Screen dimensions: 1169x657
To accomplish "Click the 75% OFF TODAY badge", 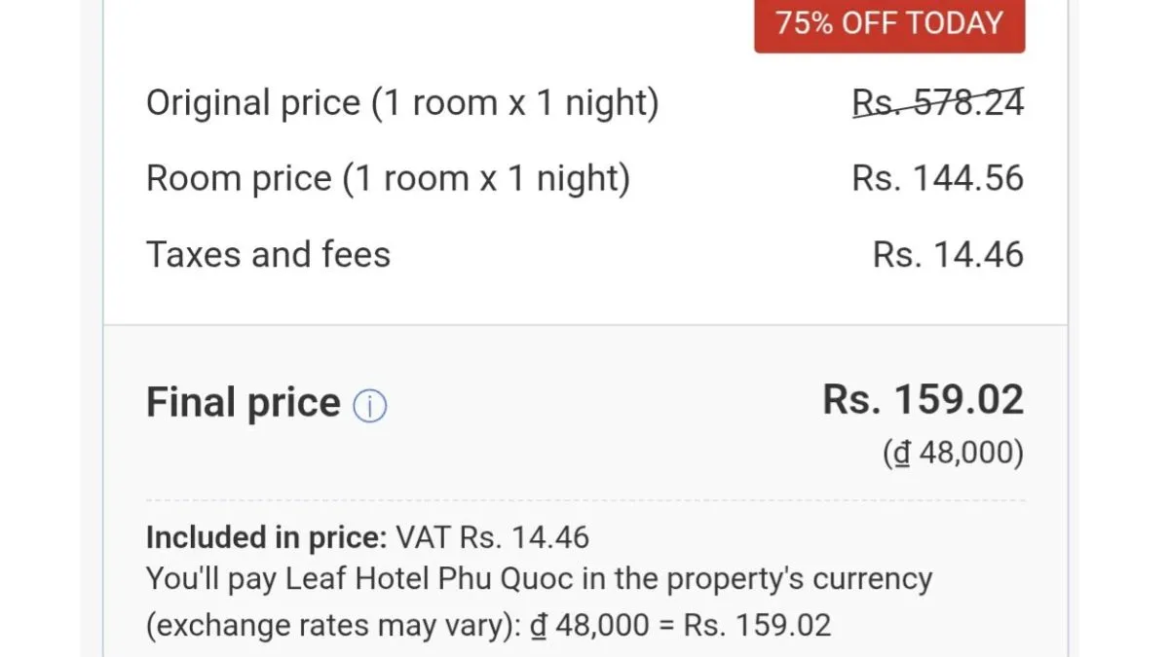I will click(888, 23).
